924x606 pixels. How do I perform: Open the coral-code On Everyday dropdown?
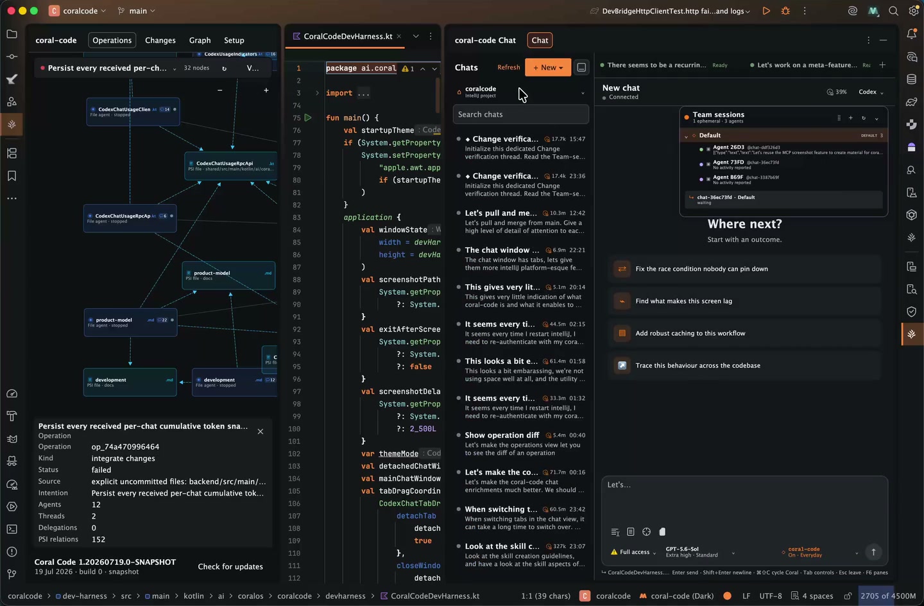pyautogui.click(x=819, y=552)
